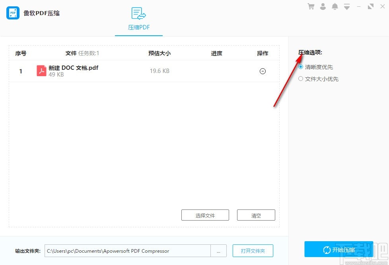Click the app logo PDF icon top left
Viewport: 389px width, 265px height.
click(x=12, y=13)
